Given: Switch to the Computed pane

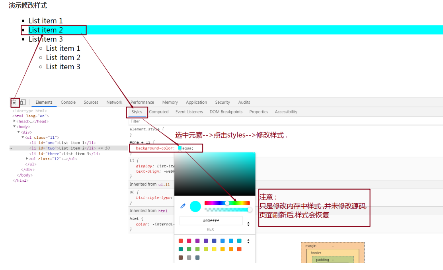Looking at the screenshot, I should [159, 112].
